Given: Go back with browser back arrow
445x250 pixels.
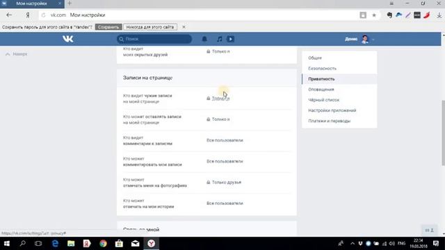Looking at the screenshot, I should pos(9,15).
